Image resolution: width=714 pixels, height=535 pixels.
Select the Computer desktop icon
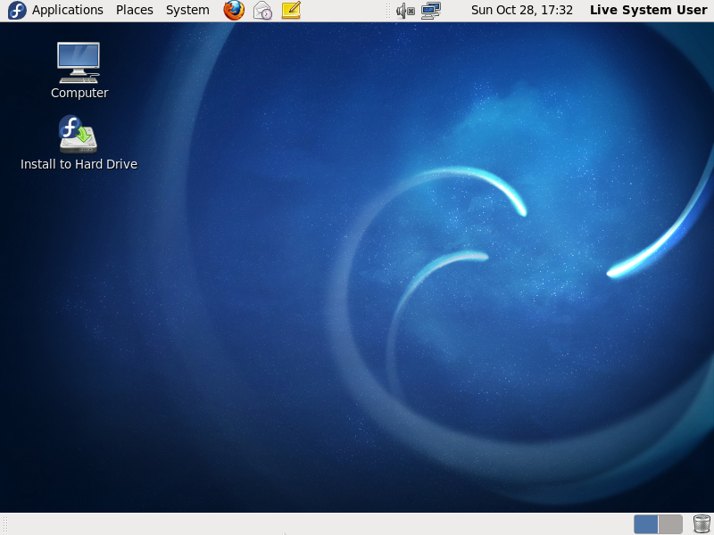(x=79, y=62)
